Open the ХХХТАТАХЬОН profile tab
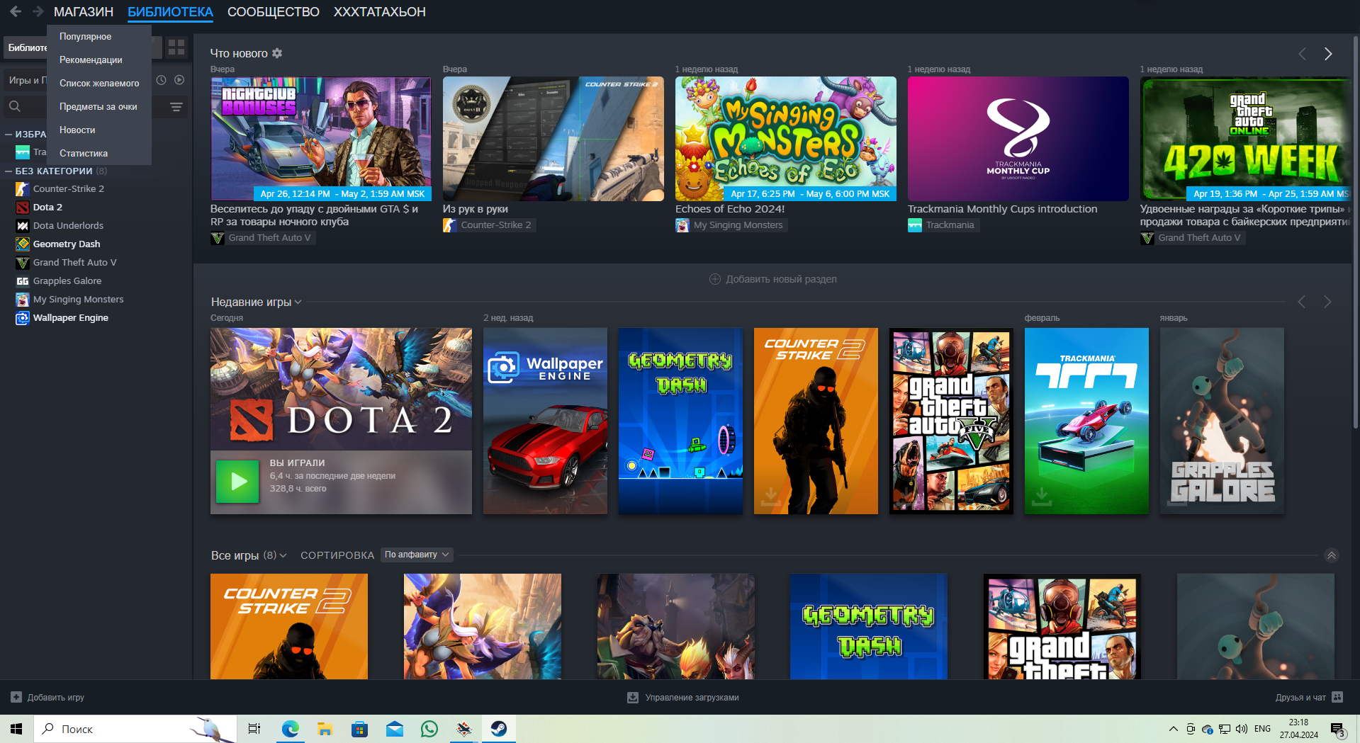 point(380,12)
